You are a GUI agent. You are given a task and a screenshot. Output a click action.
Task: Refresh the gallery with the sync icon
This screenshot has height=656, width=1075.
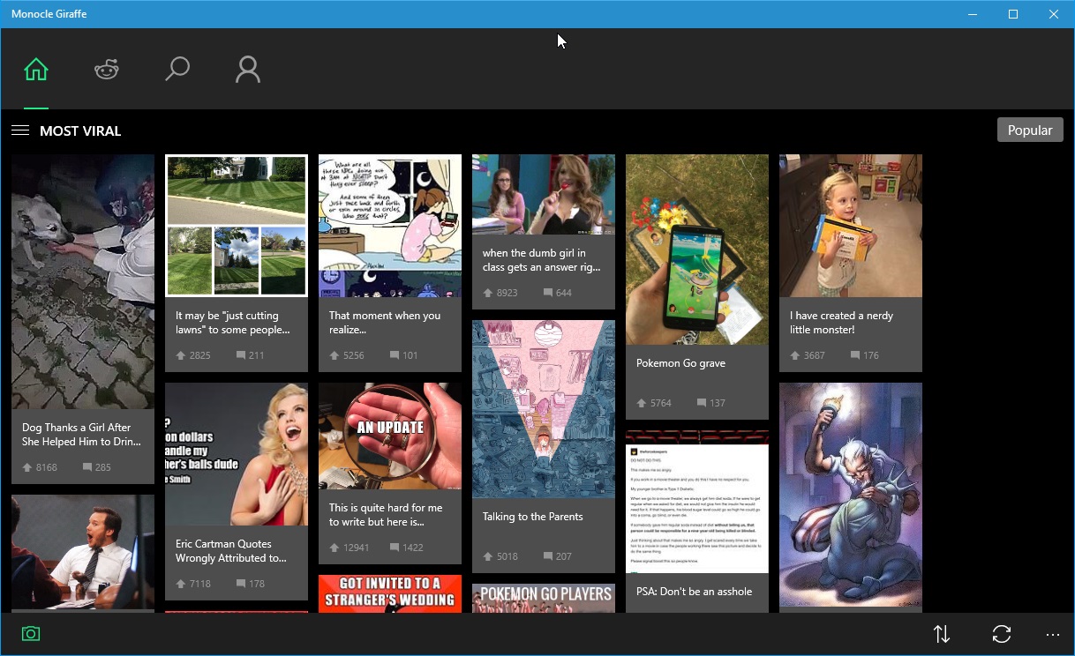1001,634
